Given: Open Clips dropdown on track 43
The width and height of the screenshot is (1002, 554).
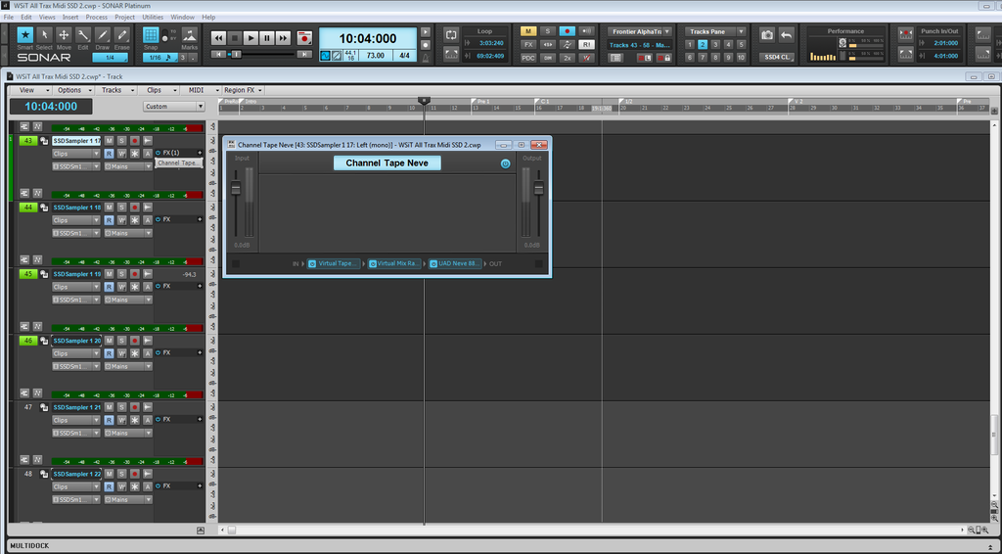Looking at the screenshot, I should click(x=76, y=154).
